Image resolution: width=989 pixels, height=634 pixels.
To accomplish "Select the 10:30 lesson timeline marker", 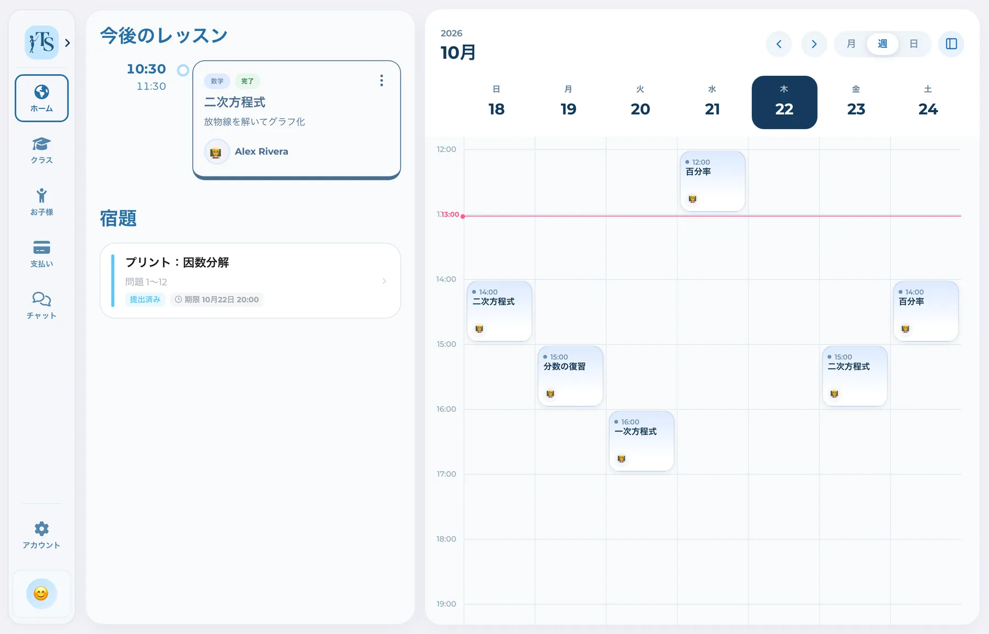I will pyautogui.click(x=183, y=70).
